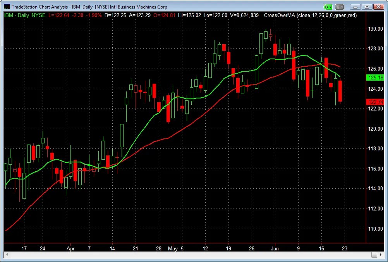Click the 23 date label on time axis
Screen dimensions: 388x262
coord(345,248)
